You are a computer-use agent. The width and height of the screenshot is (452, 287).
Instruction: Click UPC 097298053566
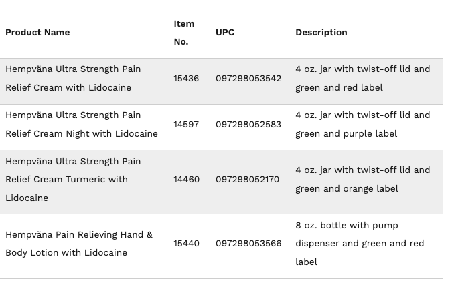click(248, 244)
